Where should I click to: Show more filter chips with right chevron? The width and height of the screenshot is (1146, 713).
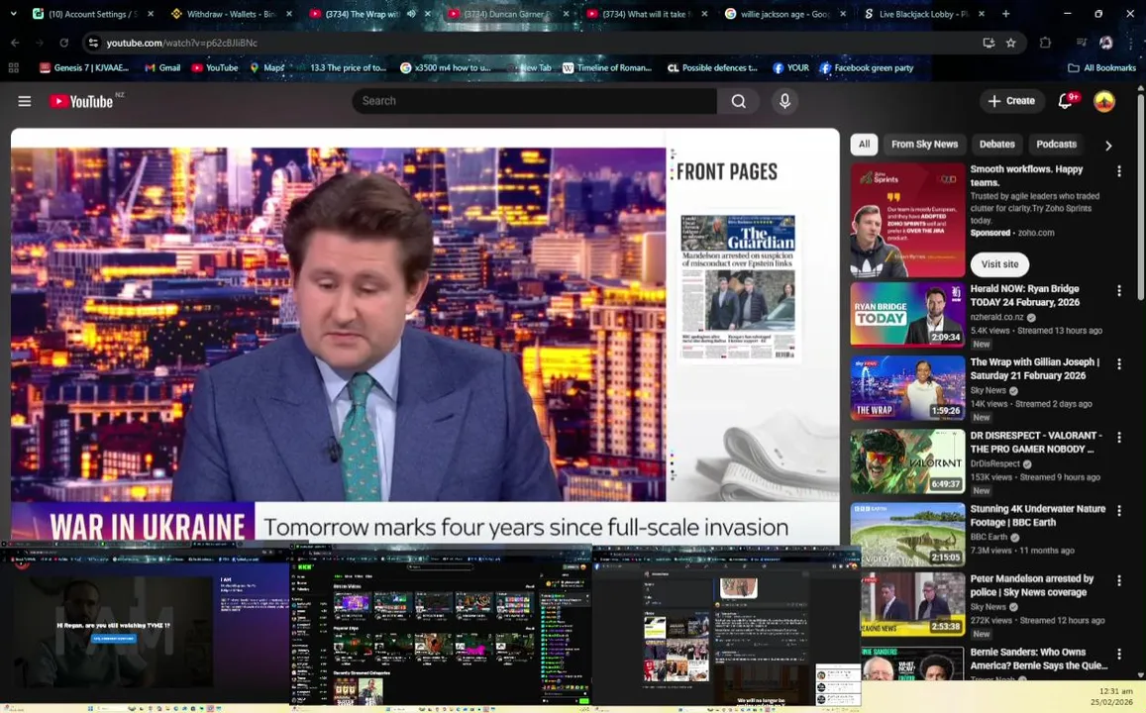[1108, 146]
